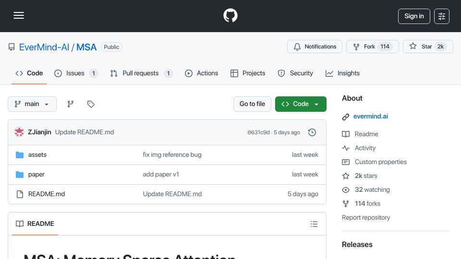Open commit hash 8631c9d
461x259 pixels.
coord(258,132)
